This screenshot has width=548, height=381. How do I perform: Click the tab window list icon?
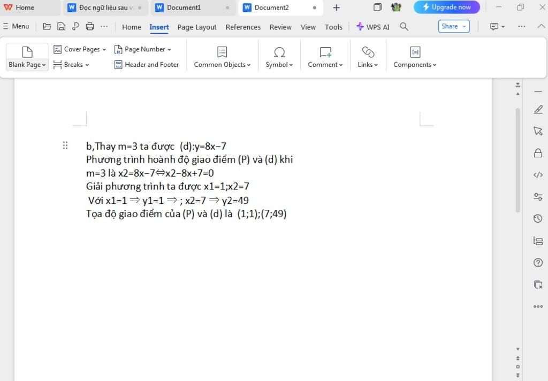click(x=377, y=7)
